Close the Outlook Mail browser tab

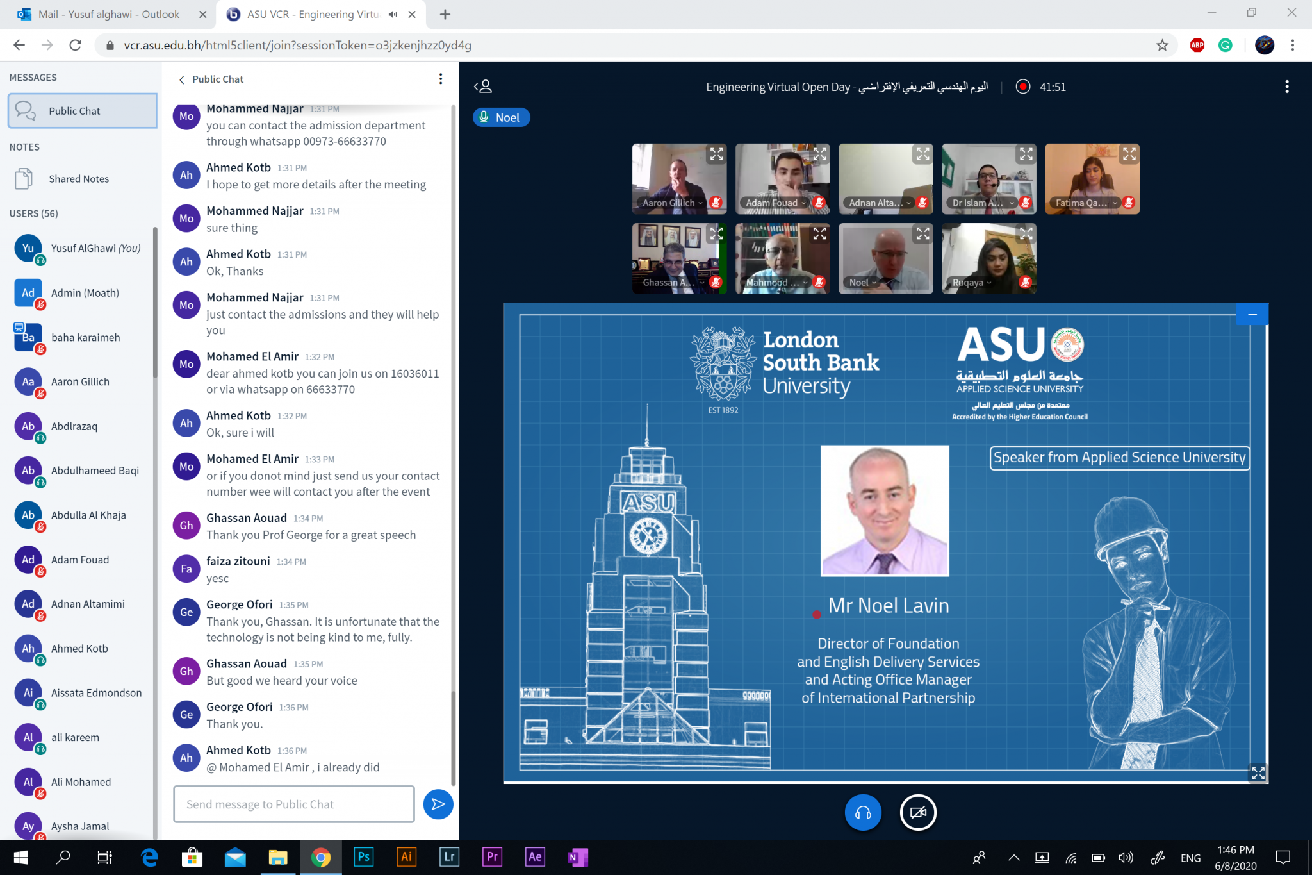click(x=203, y=14)
